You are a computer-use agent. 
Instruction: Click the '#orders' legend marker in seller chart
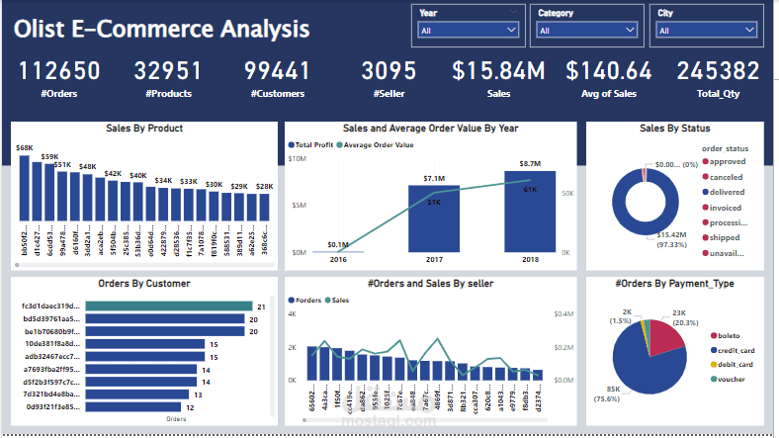click(x=291, y=300)
